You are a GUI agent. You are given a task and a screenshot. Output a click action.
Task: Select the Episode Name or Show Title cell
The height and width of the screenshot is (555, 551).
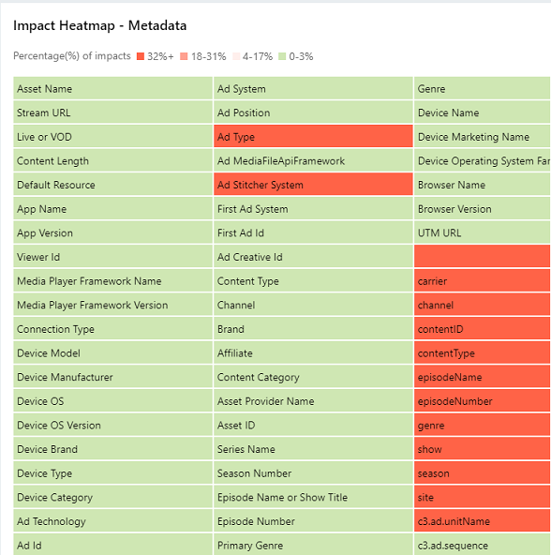click(313, 497)
